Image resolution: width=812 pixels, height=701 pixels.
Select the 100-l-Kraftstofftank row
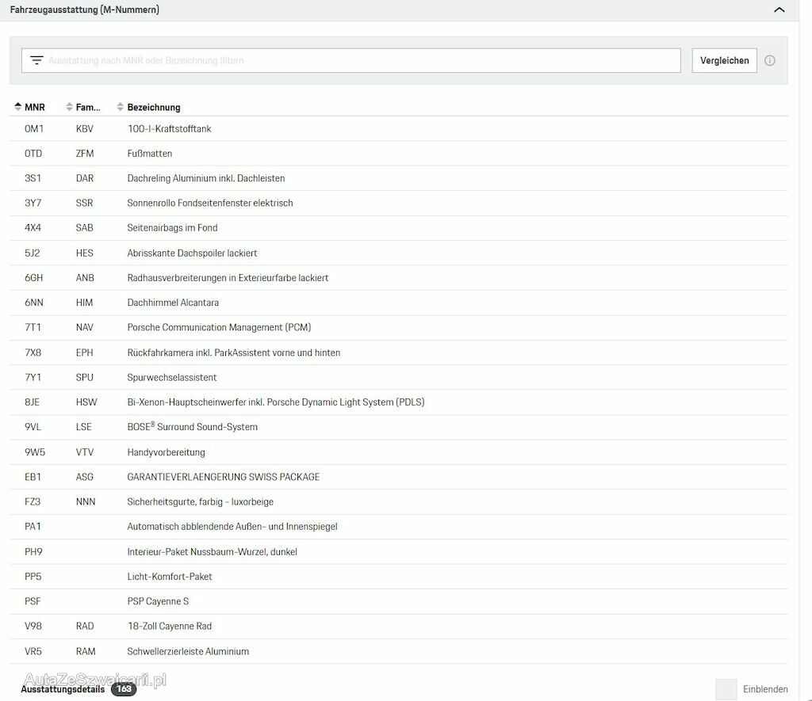169,128
